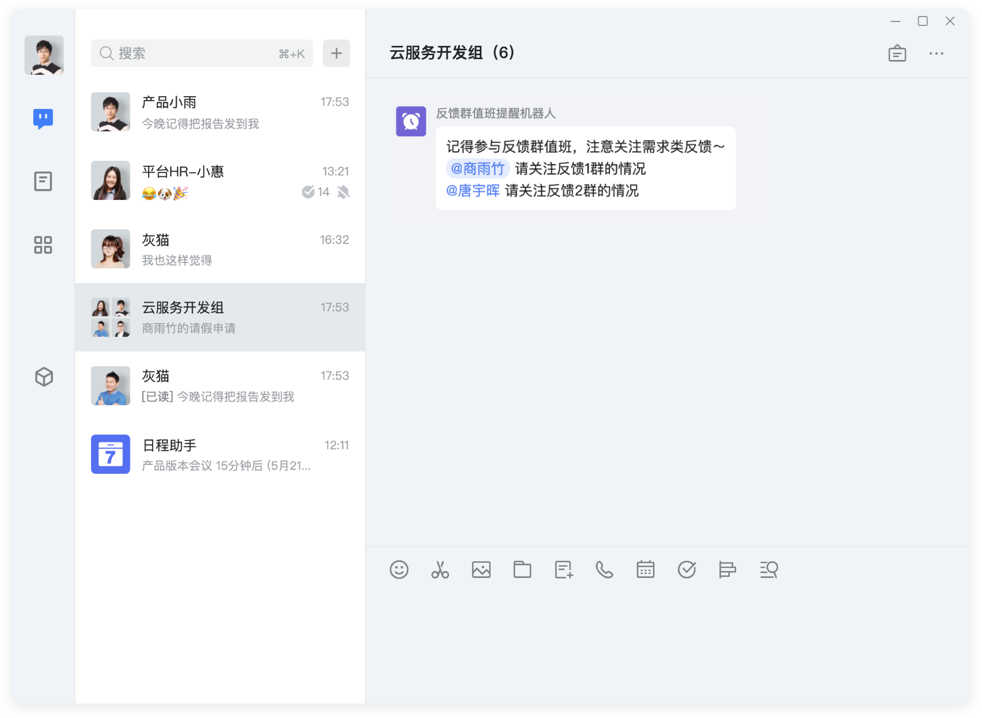Screen dimensions: 982x718
Task: Open the calendar schedule icon in toolbar
Action: pos(645,570)
